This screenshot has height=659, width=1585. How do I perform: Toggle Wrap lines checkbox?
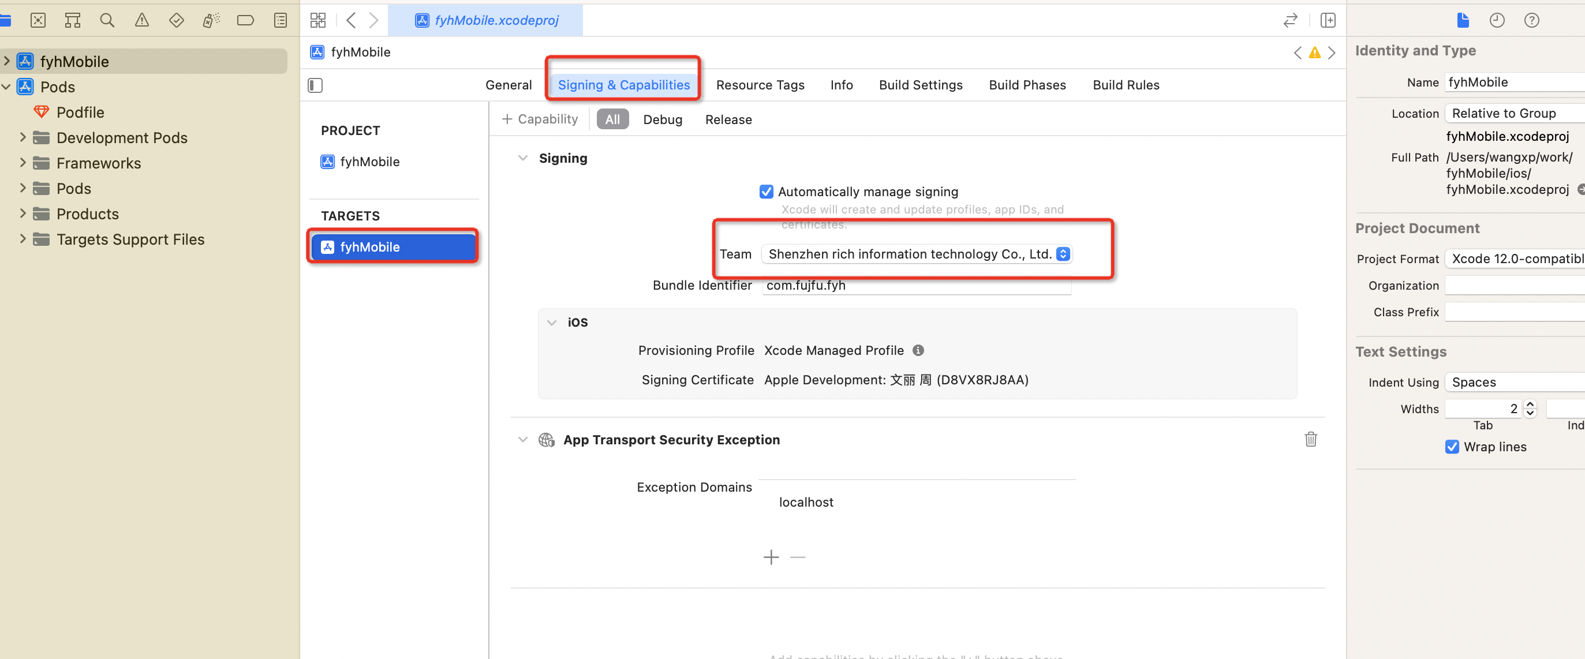[x=1452, y=447]
